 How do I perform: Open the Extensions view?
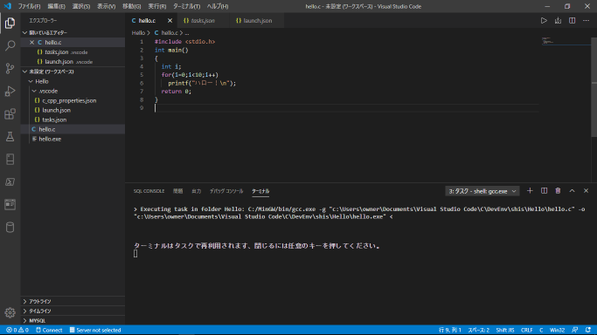pos(10,114)
